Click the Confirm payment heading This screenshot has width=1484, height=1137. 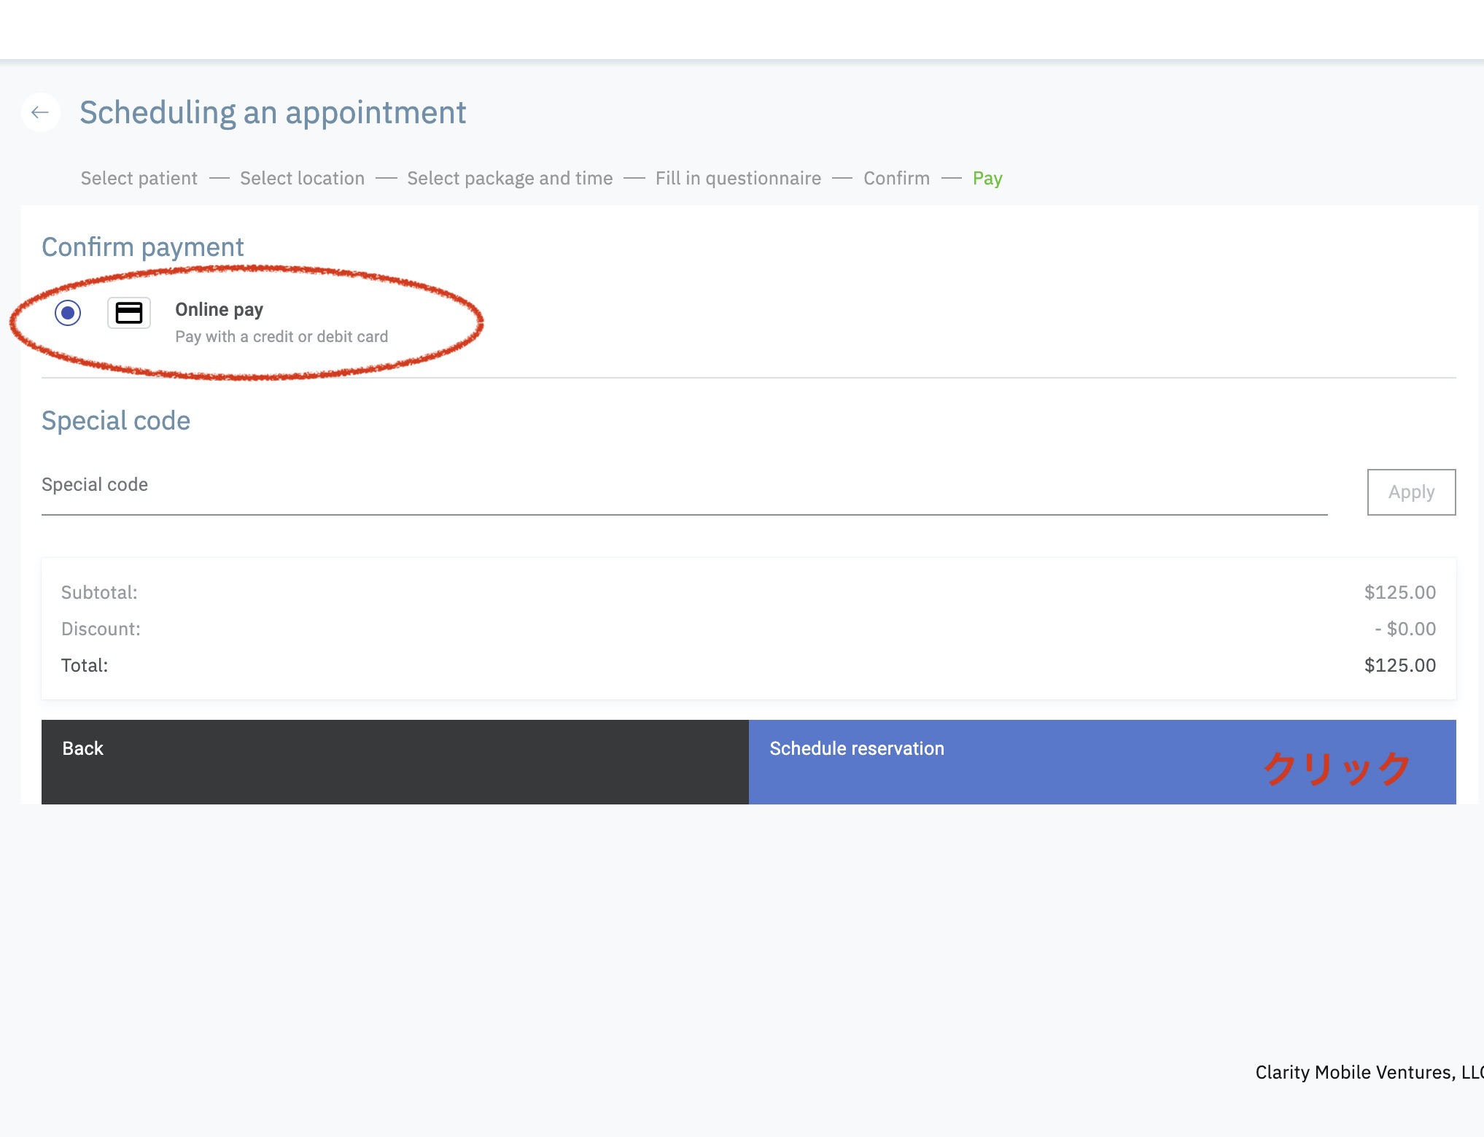click(x=143, y=247)
